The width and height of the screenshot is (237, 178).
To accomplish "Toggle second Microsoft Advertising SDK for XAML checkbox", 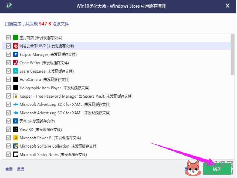I will point(9,113).
